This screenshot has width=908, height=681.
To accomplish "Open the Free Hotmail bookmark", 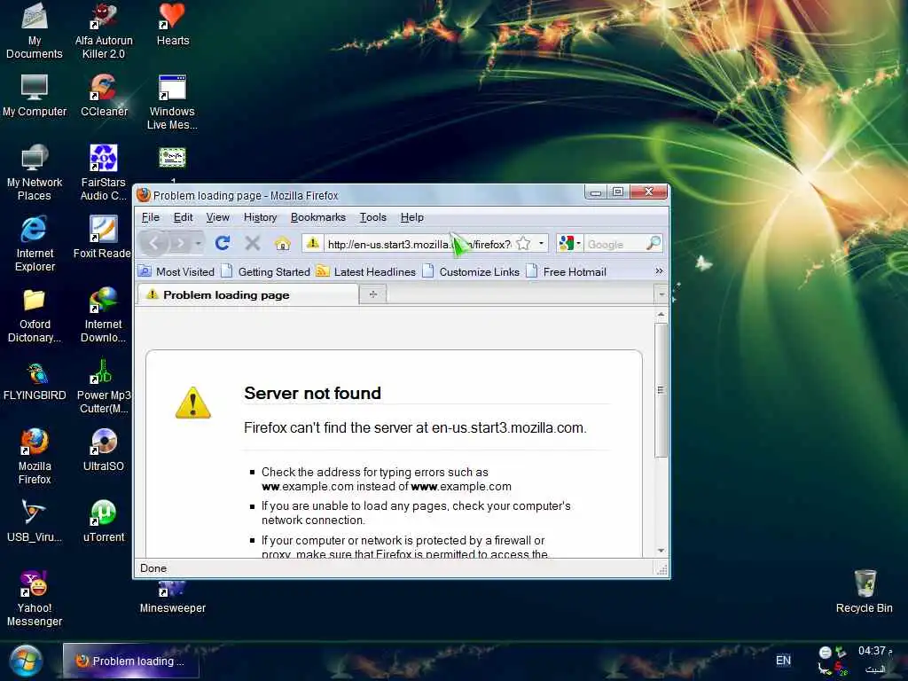I will [567, 271].
